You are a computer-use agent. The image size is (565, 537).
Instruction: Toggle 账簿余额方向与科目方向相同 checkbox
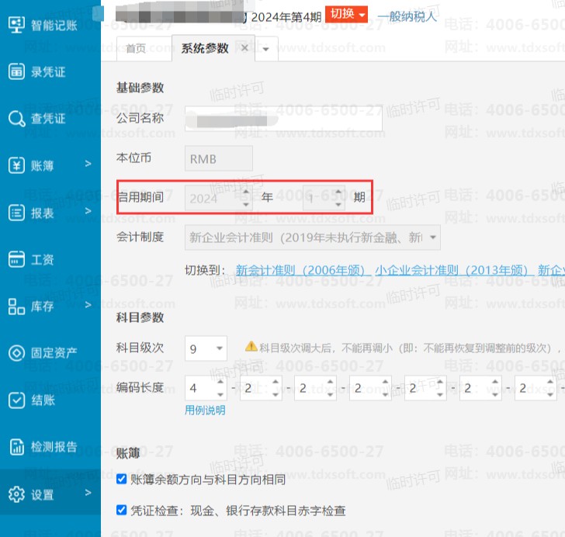coord(121,480)
